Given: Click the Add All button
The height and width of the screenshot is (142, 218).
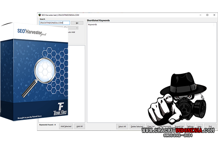Looking at the screenshot, I should [x=80, y=126].
